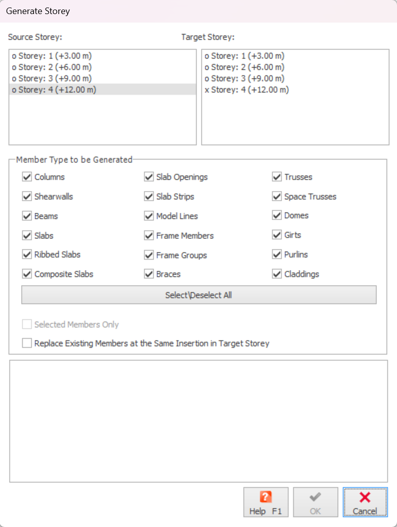Disable the Beams member type

tap(27, 216)
